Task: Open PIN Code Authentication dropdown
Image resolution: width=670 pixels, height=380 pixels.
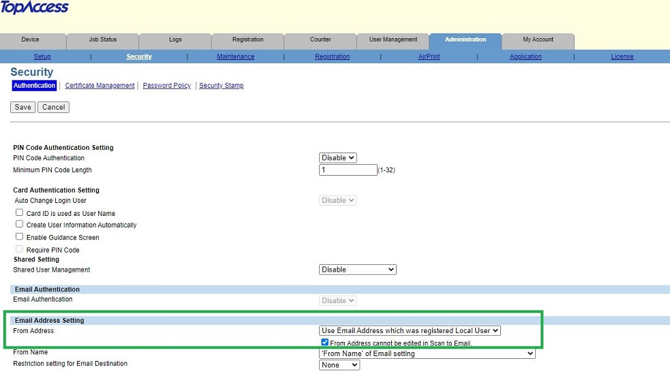Action: (338, 158)
